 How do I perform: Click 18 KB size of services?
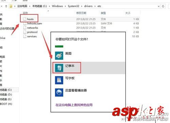pos(135,36)
